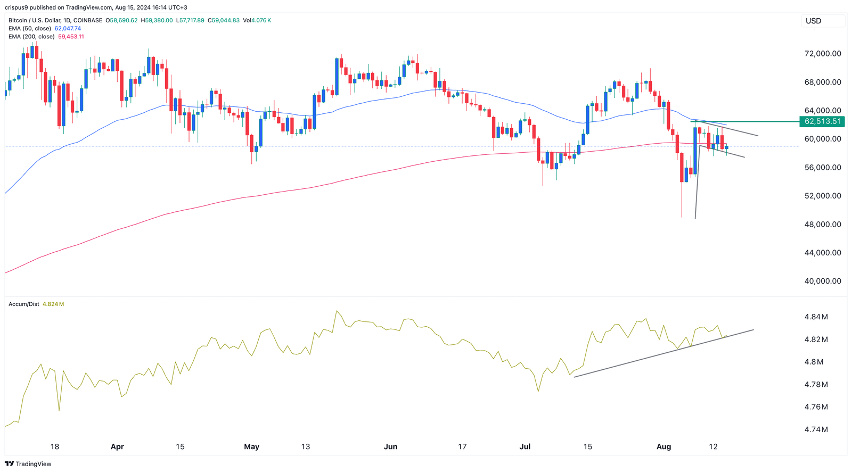Click the 56,000.00 price axis label
The width and height of the screenshot is (852, 472).
click(x=823, y=167)
